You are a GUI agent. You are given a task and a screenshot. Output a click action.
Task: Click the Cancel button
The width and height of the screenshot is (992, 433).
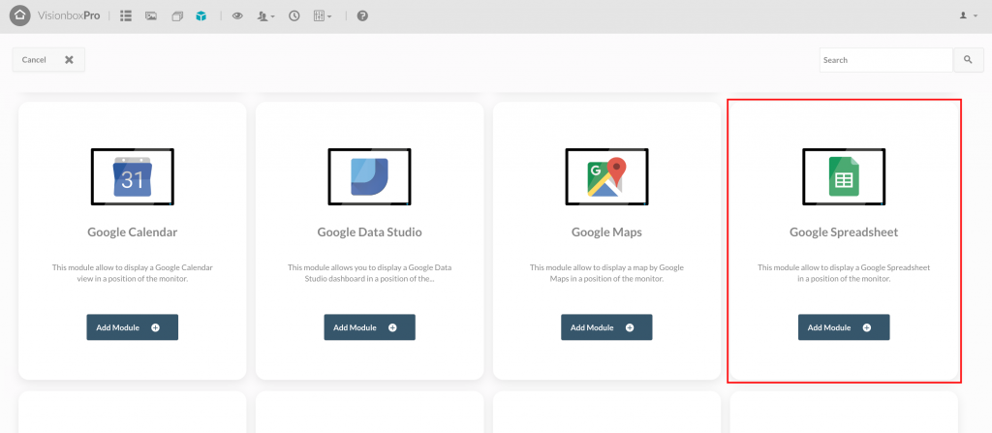click(x=48, y=59)
